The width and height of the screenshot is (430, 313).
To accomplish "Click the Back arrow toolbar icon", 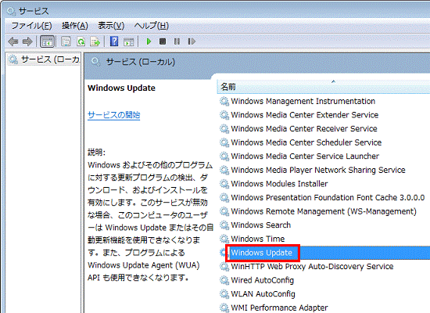I will pyautogui.click(x=13, y=41).
